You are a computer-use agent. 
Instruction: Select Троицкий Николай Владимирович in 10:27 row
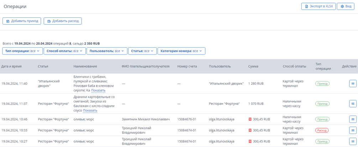click(x=136, y=141)
